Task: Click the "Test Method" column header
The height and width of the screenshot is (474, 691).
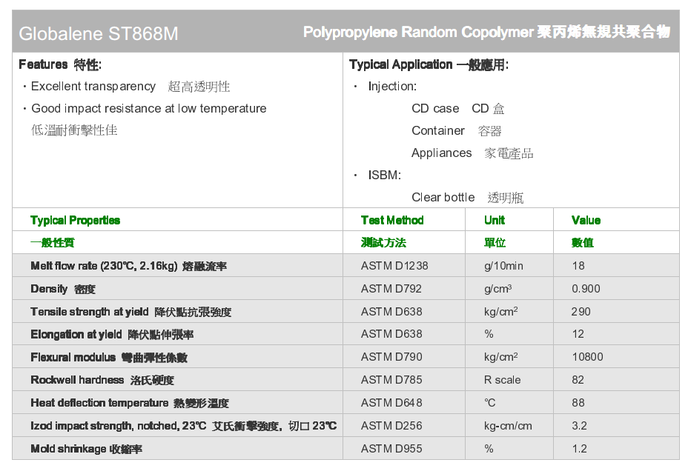Action: click(x=392, y=220)
